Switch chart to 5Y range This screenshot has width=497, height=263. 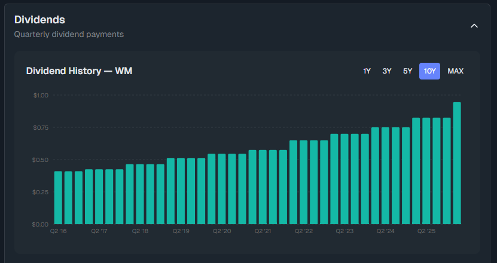407,71
